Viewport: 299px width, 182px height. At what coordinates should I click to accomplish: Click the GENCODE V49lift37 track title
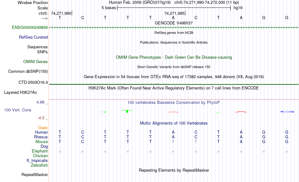point(174,23)
